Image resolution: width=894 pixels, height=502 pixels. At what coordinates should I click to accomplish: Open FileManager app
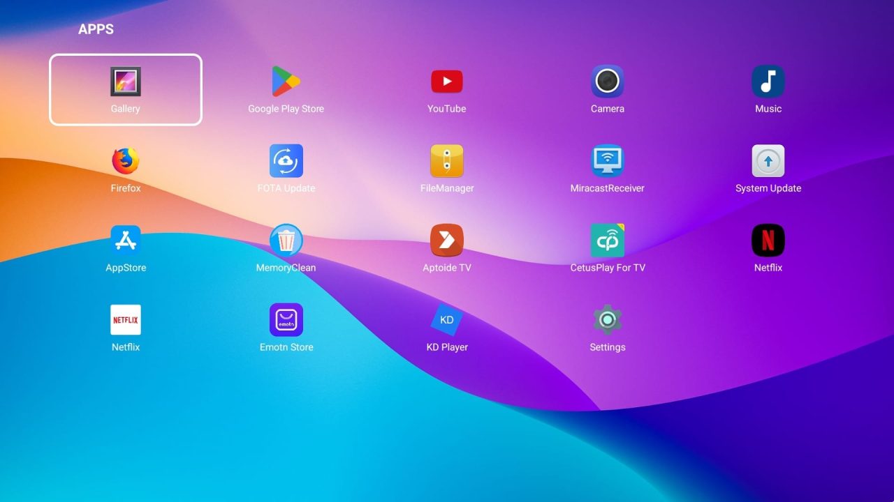[x=447, y=162]
